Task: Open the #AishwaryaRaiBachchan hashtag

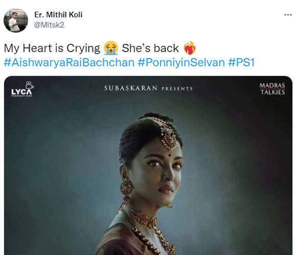Action: (69, 62)
